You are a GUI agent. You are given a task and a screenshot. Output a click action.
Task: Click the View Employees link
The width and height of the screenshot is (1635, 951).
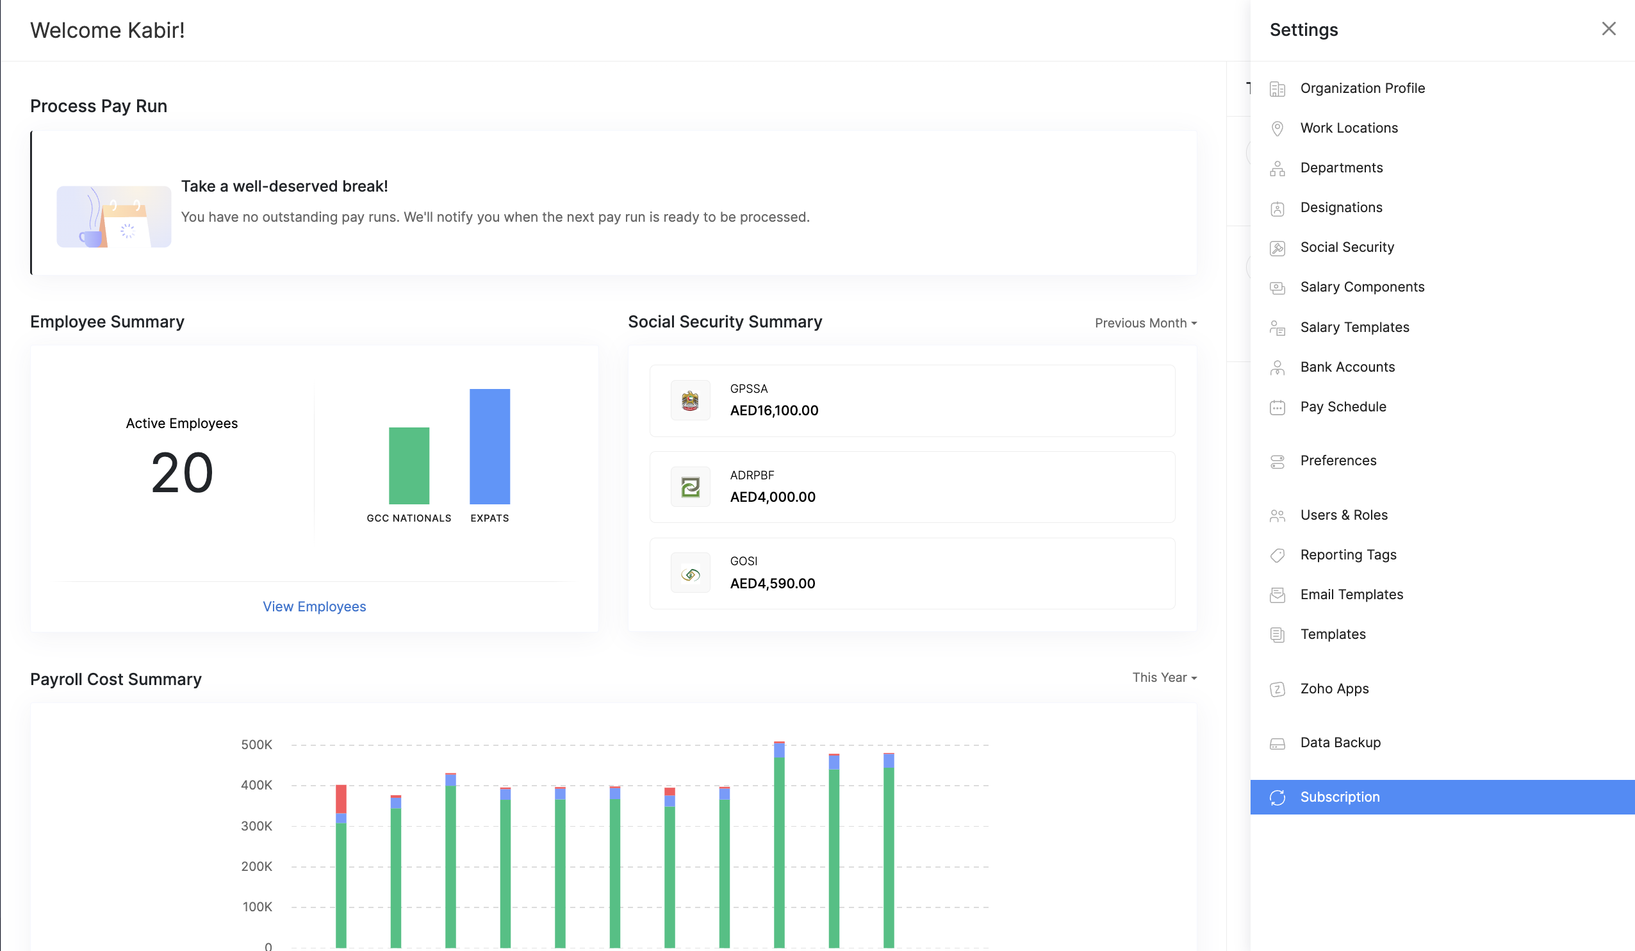pyautogui.click(x=314, y=606)
